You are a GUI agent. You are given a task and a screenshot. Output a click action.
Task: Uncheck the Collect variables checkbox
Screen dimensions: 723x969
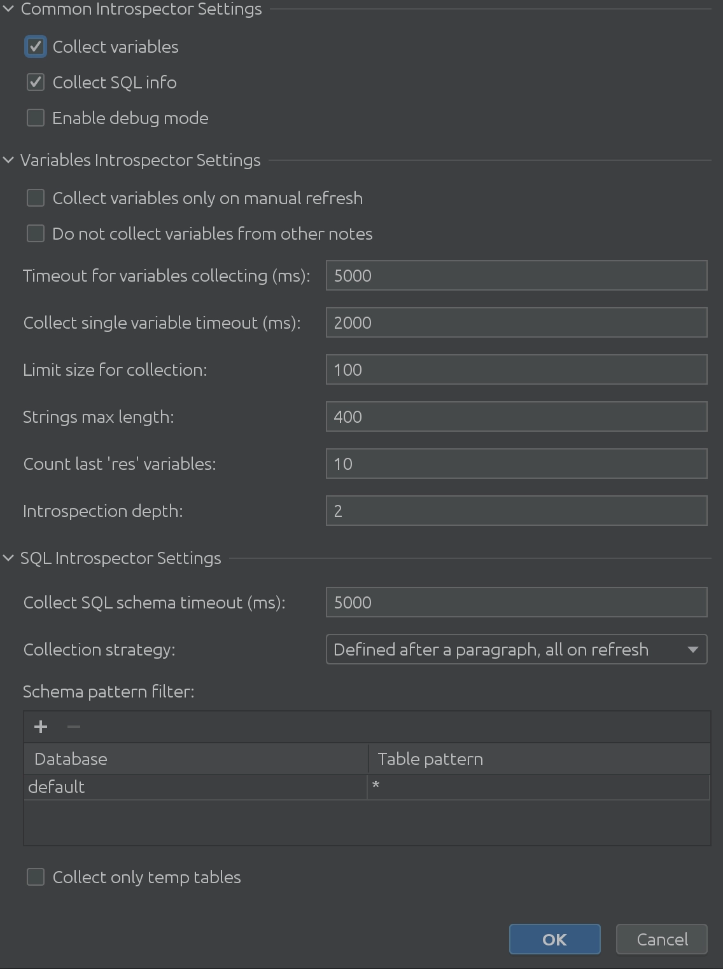[x=36, y=47]
